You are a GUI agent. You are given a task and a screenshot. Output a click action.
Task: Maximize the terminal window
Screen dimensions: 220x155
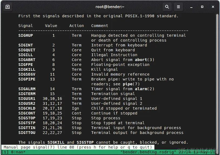click(202, 7)
